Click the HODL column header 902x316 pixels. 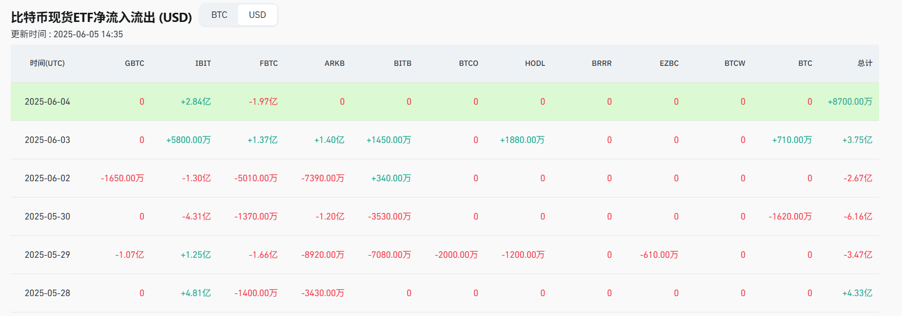point(535,63)
